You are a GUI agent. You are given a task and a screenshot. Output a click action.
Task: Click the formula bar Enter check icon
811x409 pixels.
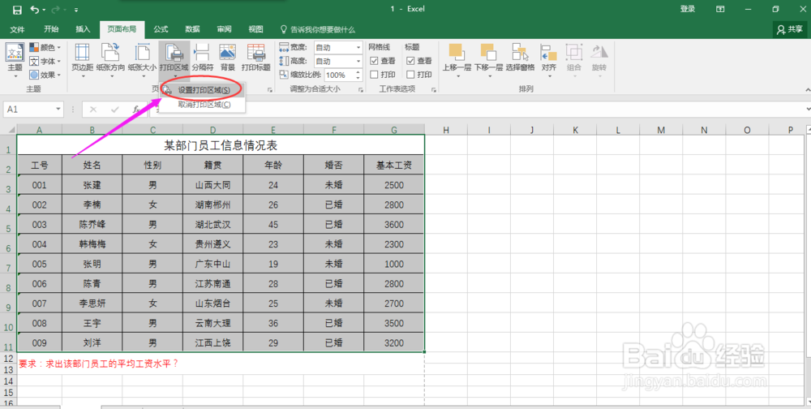pyautogui.click(x=115, y=110)
